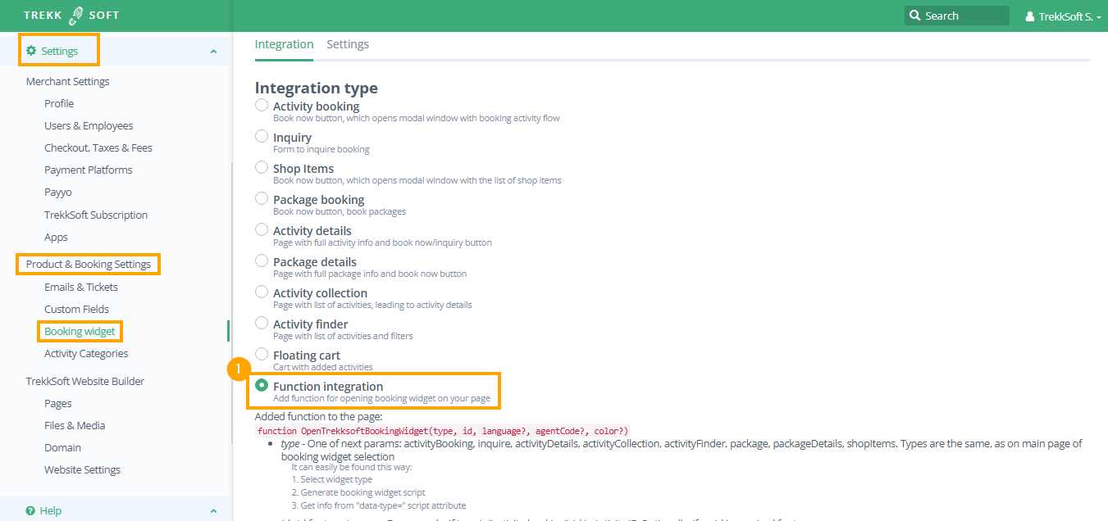Open Payment Platforms in sidebar
This screenshot has width=1108, height=521.
pos(88,170)
